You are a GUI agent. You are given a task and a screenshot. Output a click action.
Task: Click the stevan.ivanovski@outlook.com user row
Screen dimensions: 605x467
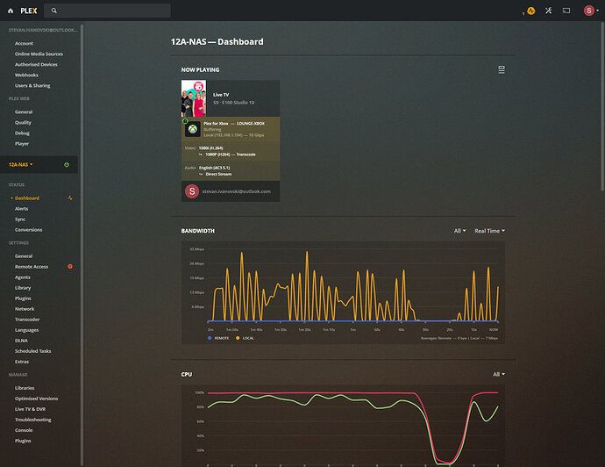[231, 191]
